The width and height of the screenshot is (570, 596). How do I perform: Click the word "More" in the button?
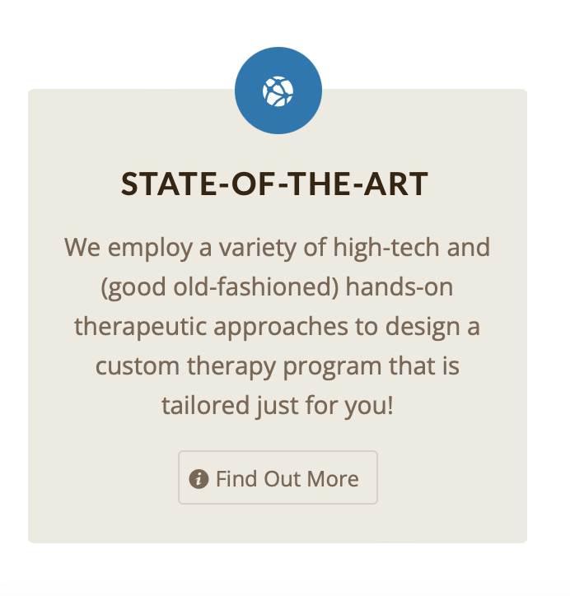coord(333,478)
